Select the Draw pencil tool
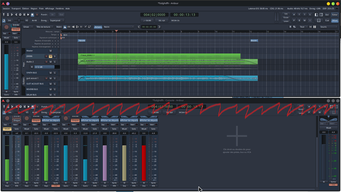 pyautogui.click(x=85, y=27)
